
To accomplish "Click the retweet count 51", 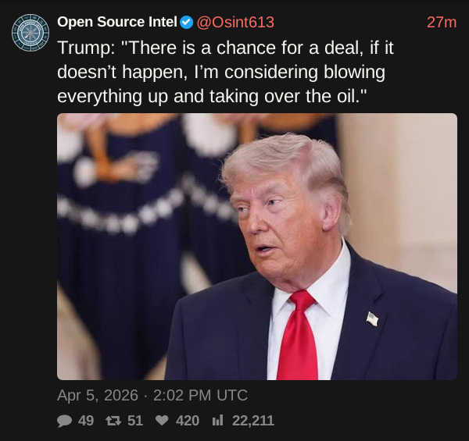I will pos(135,421).
